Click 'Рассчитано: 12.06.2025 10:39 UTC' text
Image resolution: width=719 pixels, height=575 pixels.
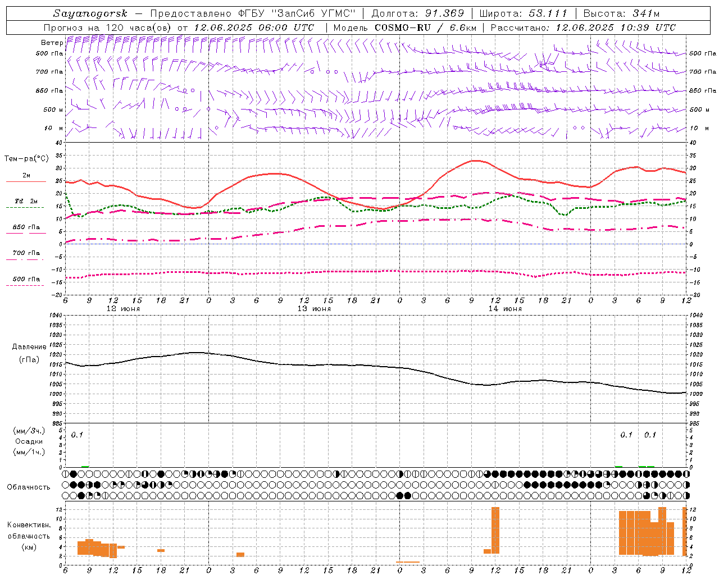[x=583, y=28]
